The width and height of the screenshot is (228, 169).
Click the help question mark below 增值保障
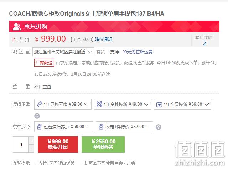(37, 116)
